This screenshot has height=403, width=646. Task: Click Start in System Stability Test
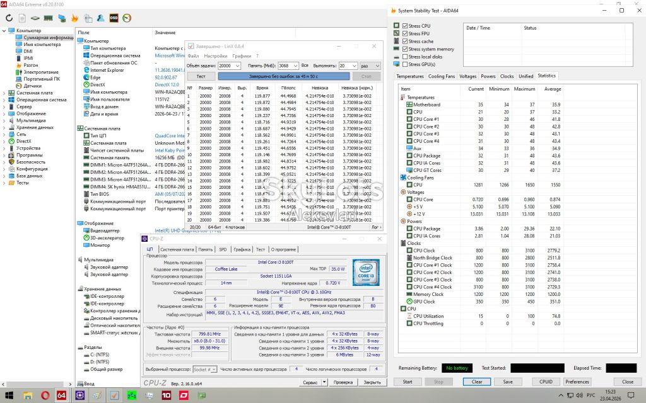[408, 382]
